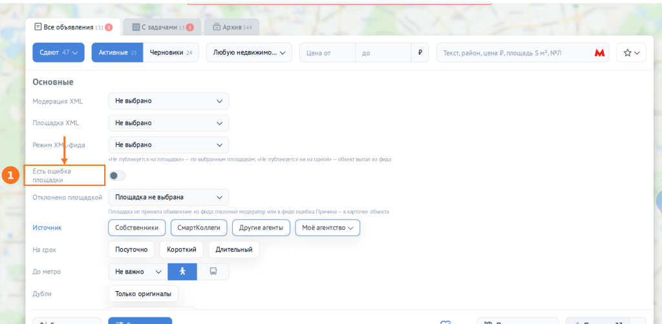Click the tasks icon in С задачами tab
Image resolution: width=662 pixels, height=324 pixels.
coord(136,27)
